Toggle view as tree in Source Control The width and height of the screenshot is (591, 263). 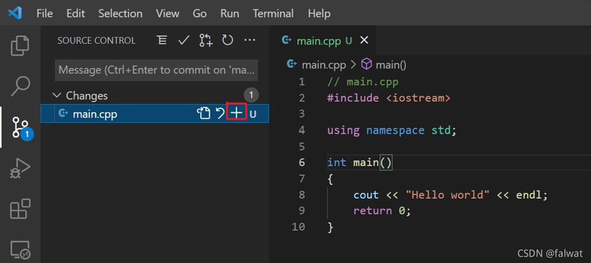162,40
